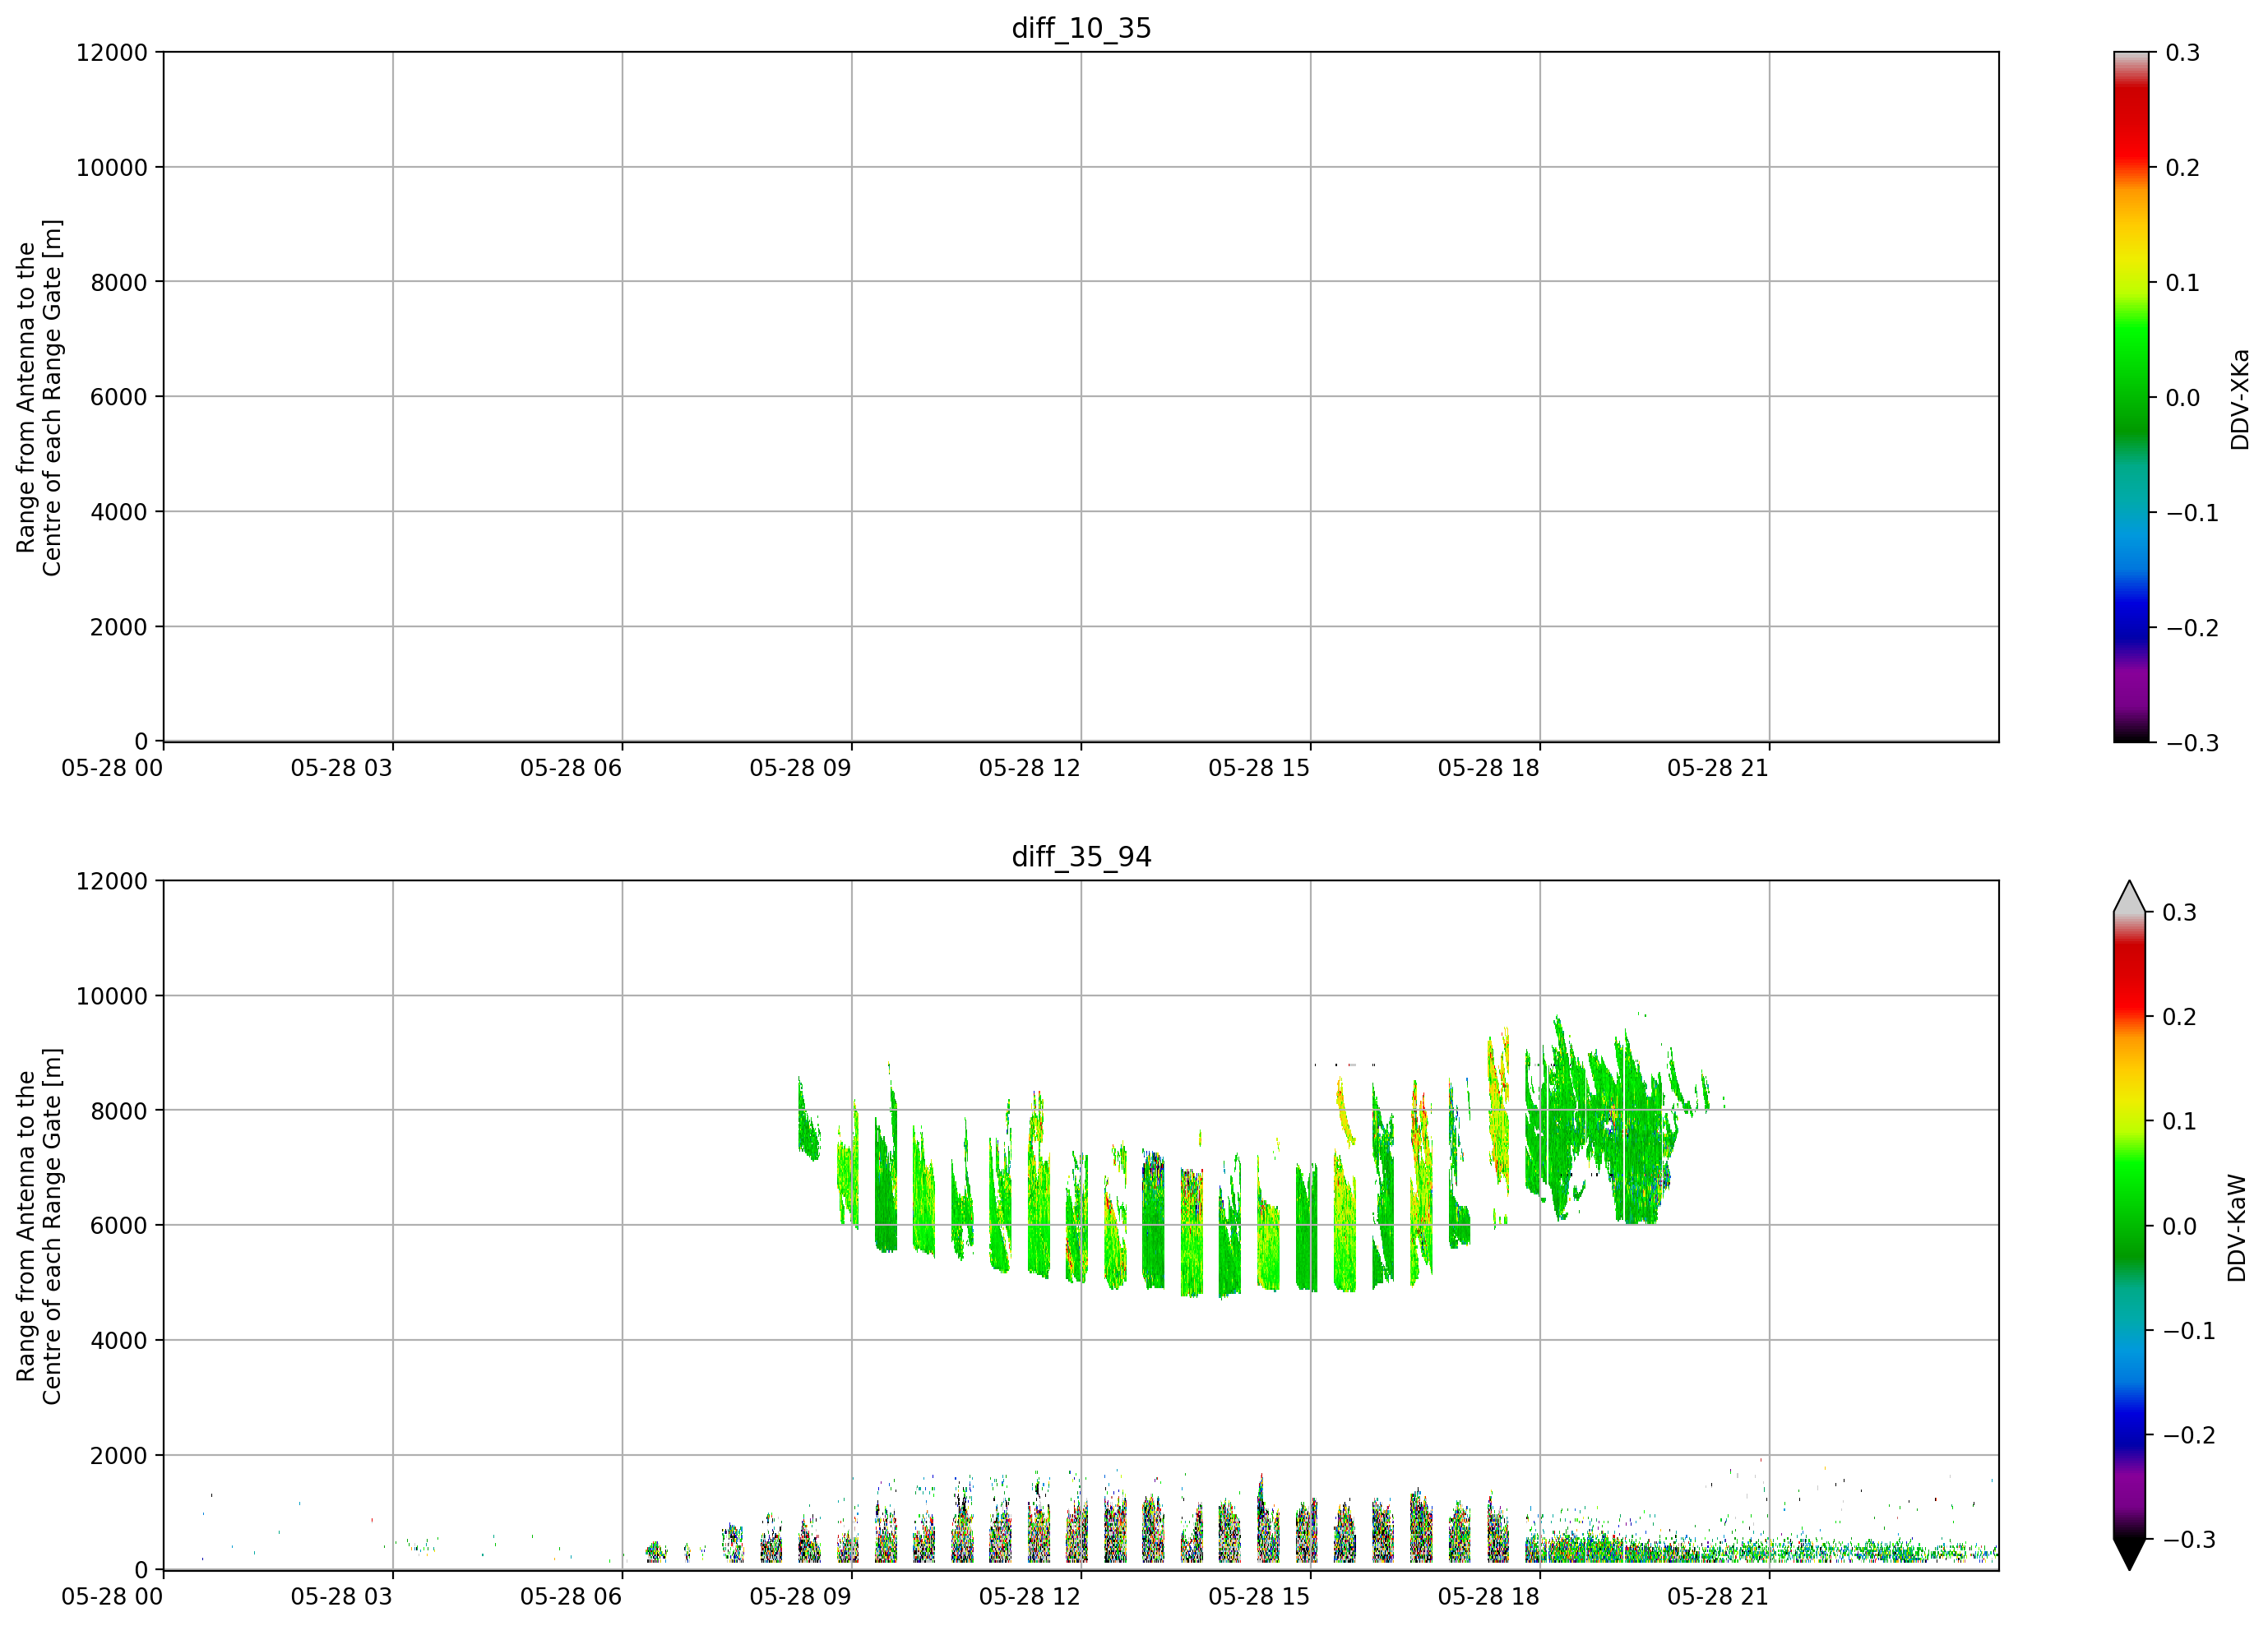Click the 05-28 09 x-tick under diff_10_35
This screenshot has height=1626, width=2268.
click(x=801, y=768)
